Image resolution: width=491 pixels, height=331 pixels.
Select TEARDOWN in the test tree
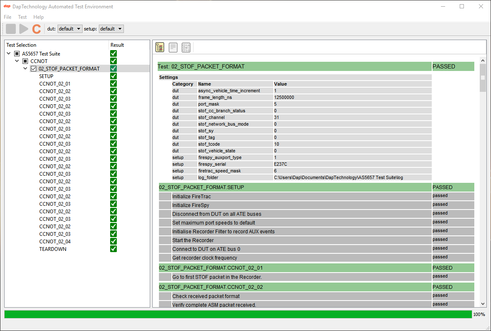[53, 249]
